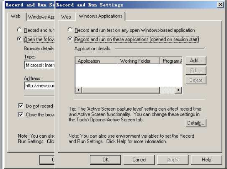Click the right scroll arrow of application list
This screenshot has width=227, height=169.
[178, 90]
